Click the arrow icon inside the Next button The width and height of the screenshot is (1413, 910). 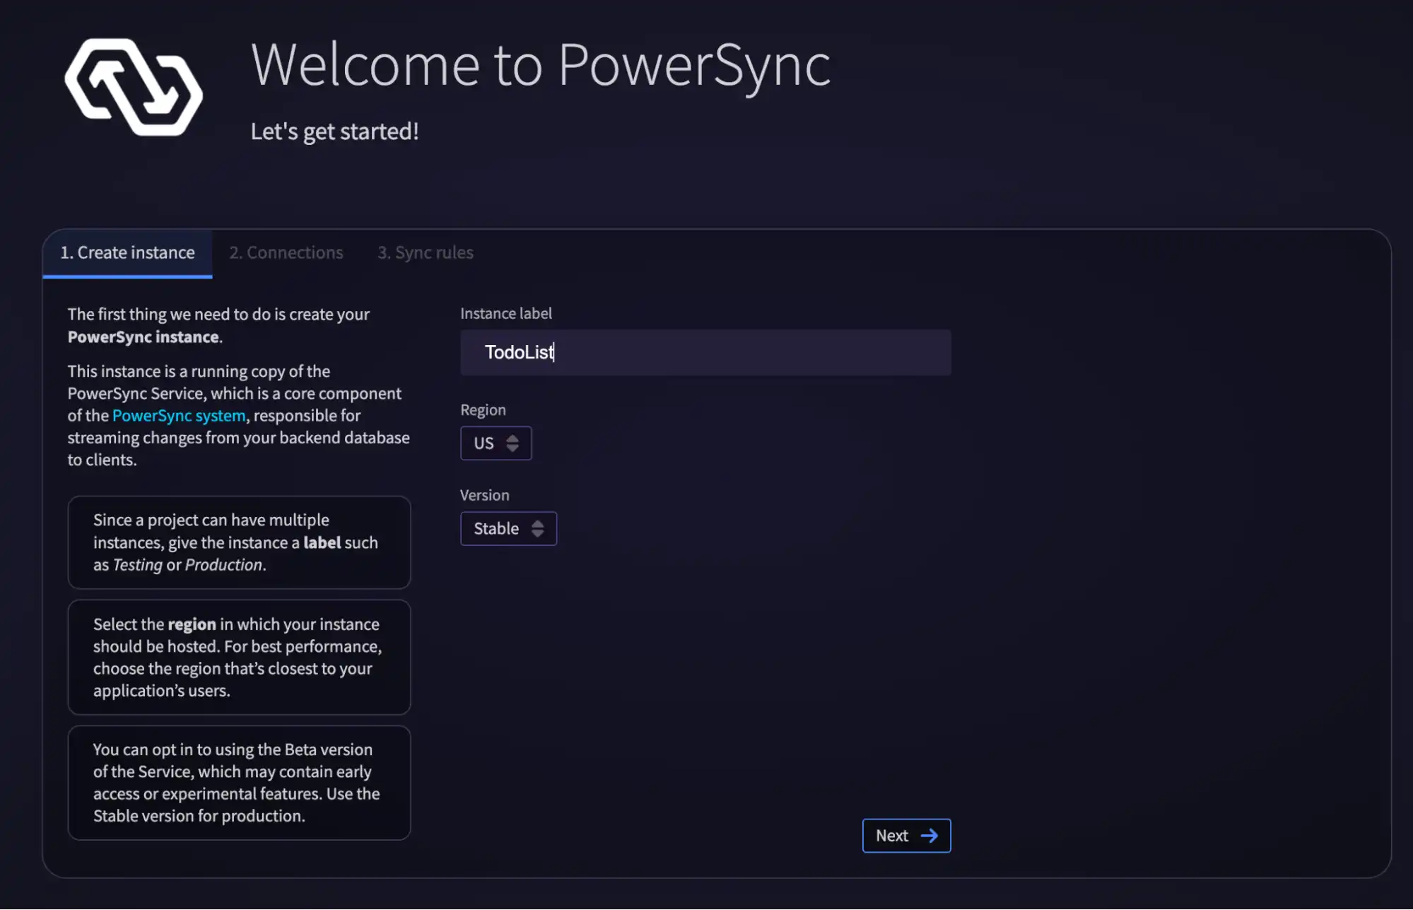pyautogui.click(x=930, y=835)
